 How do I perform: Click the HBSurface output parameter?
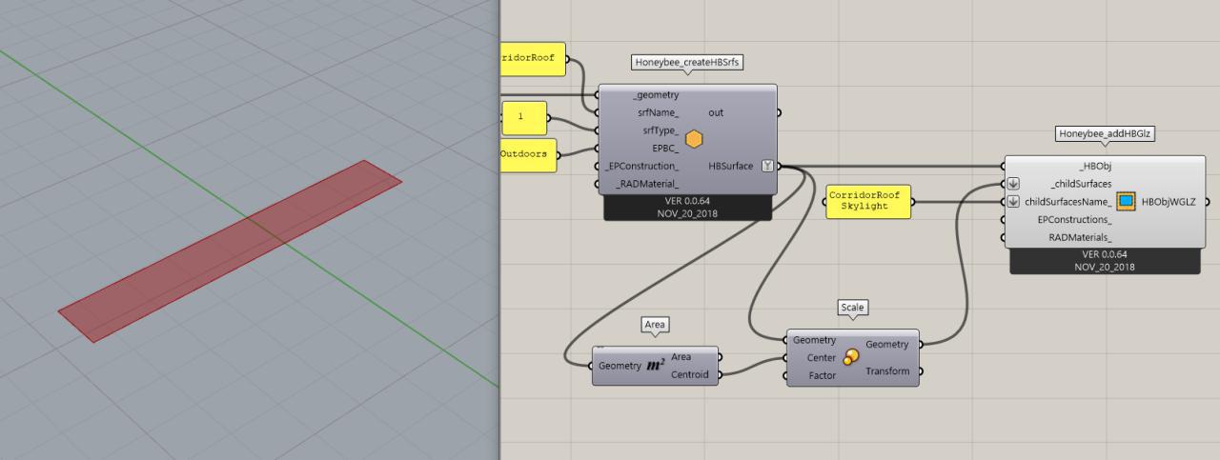tap(731, 166)
